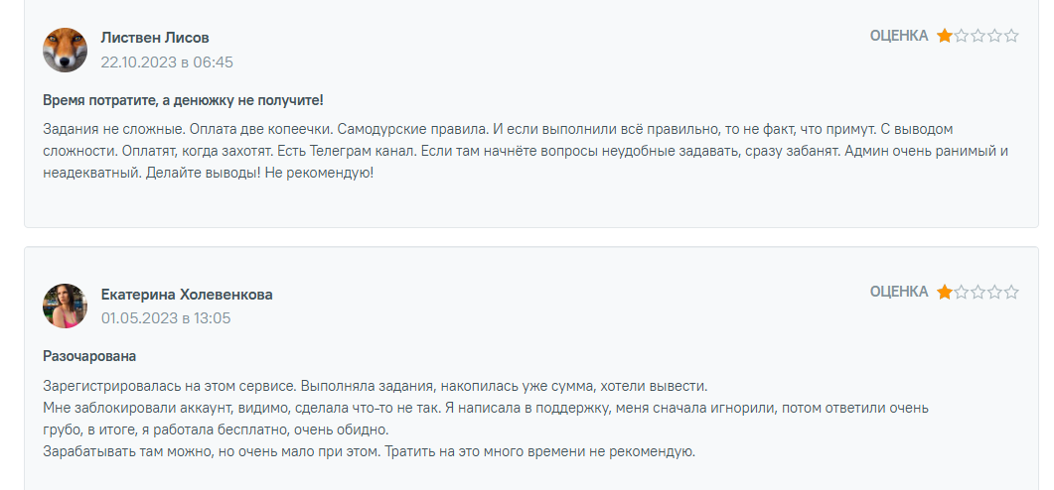Image resolution: width=1054 pixels, height=490 pixels.
Task: Click fifth star in Листвен Лисов's rating
Action: (1011, 36)
